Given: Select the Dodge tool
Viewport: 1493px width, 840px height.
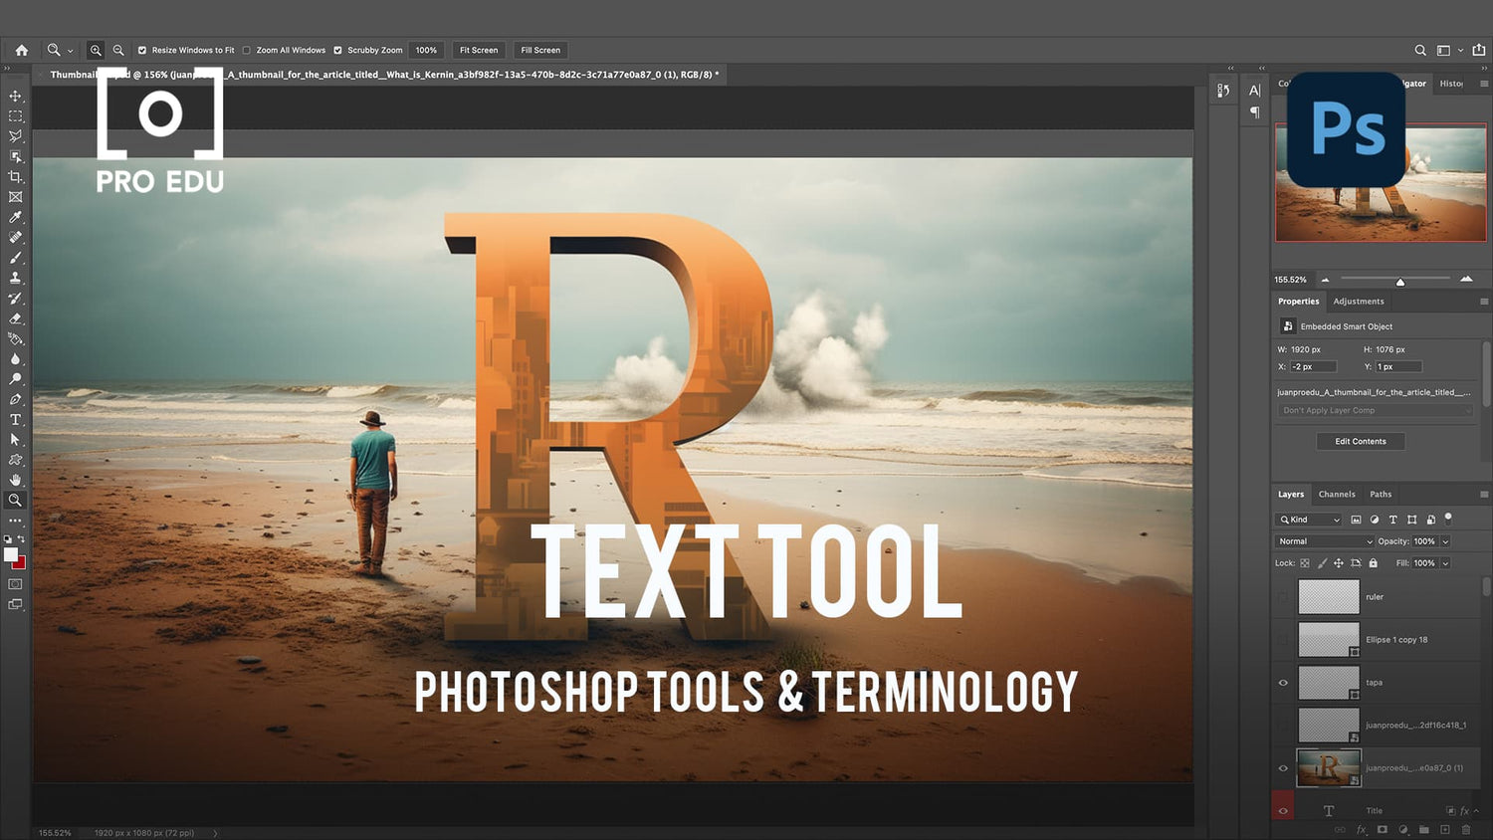Looking at the screenshot, I should [x=15, y=379].
